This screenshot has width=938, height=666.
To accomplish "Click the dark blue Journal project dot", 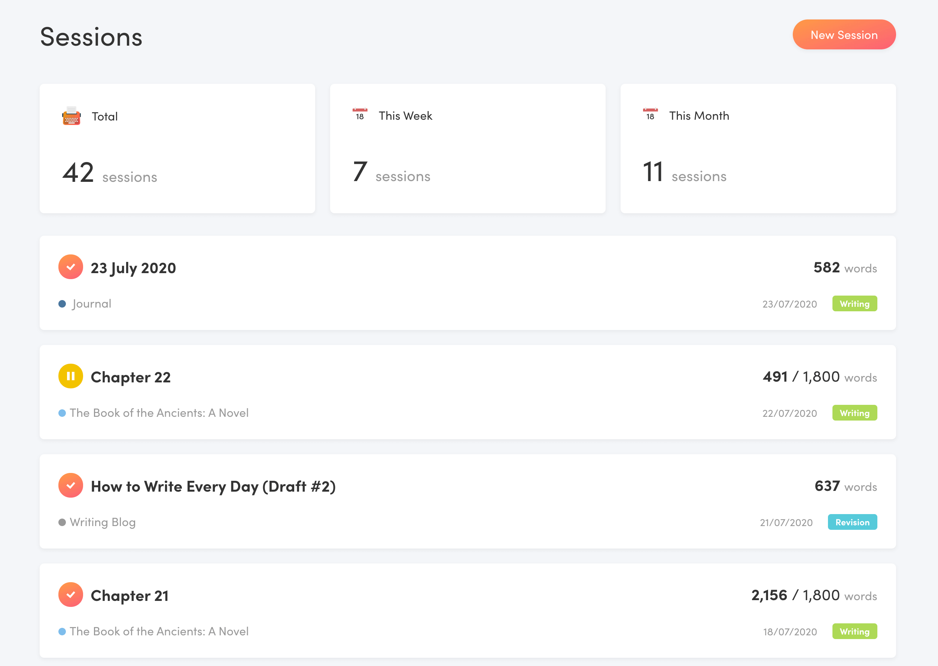I will pos(63,304).
